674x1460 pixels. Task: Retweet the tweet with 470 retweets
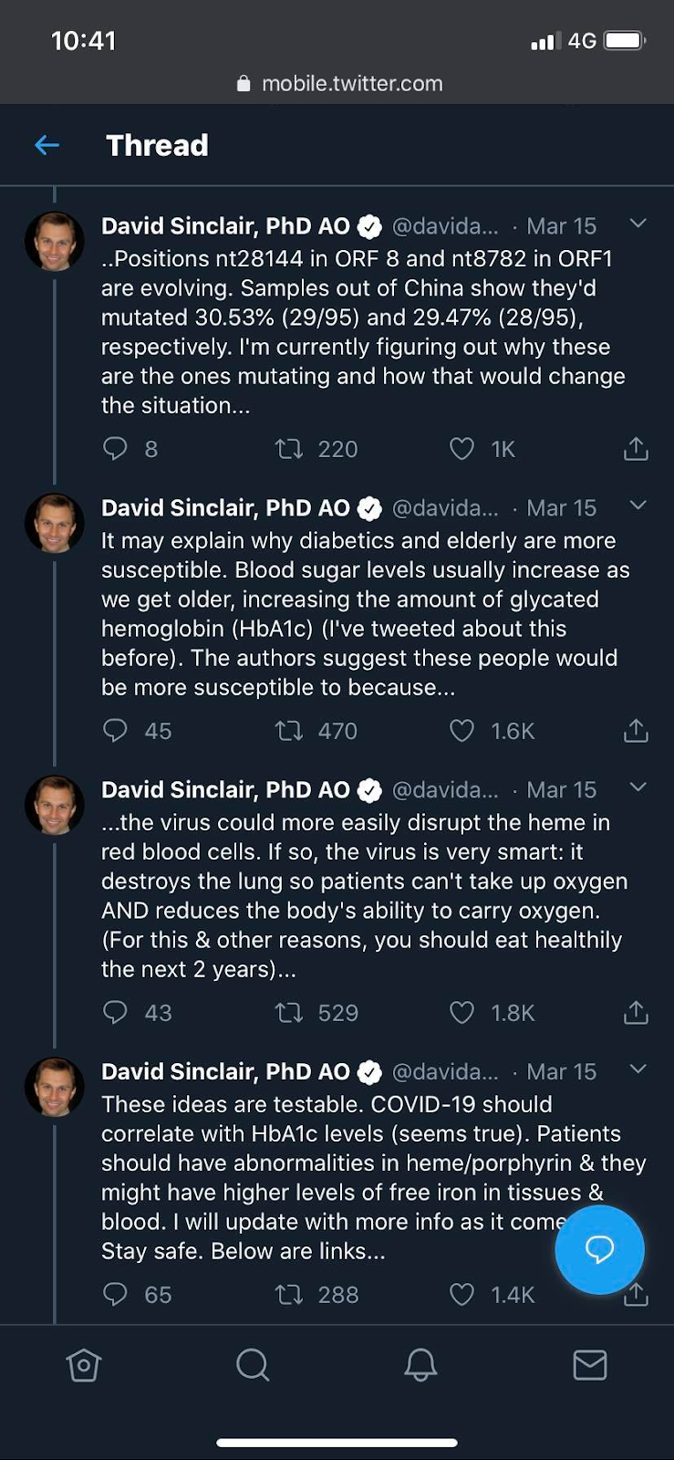(x=289, y=730)
